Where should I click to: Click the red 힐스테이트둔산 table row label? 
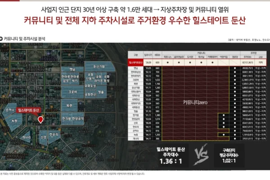tap(136, 63)
